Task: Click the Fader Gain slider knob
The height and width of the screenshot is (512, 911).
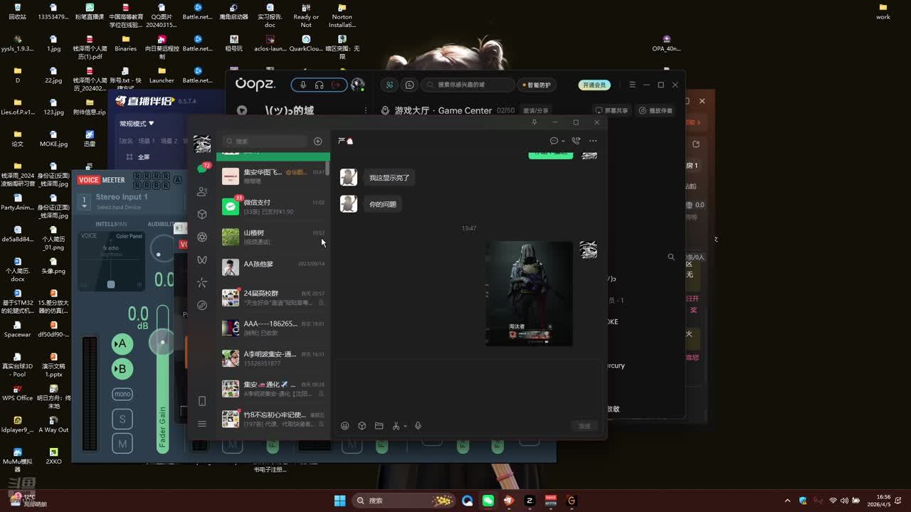Action: (x=162, y=343)
